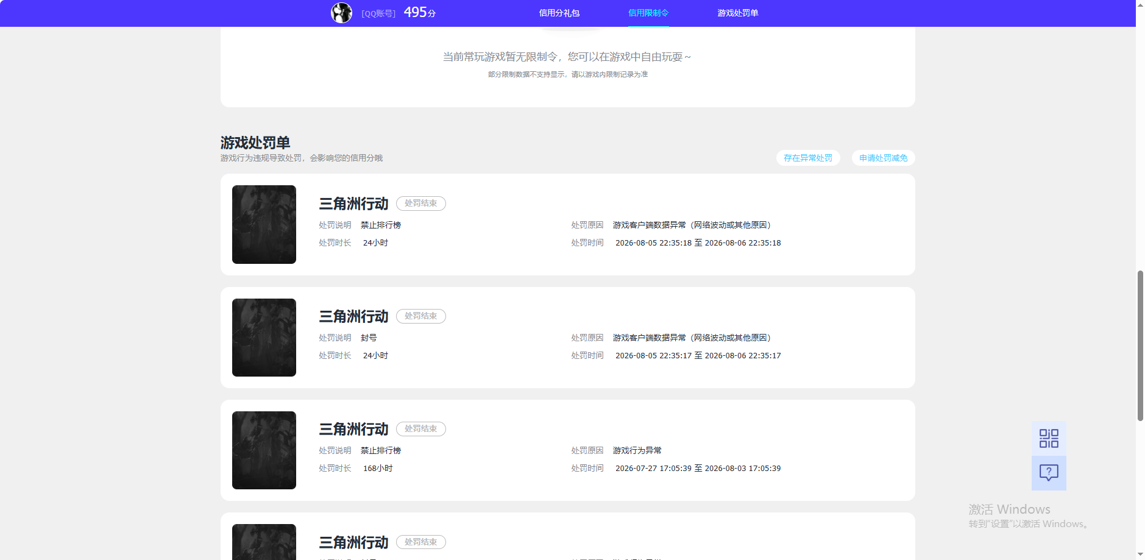Click 处罚结束 badge on the 封号 card

click(421, 316)
